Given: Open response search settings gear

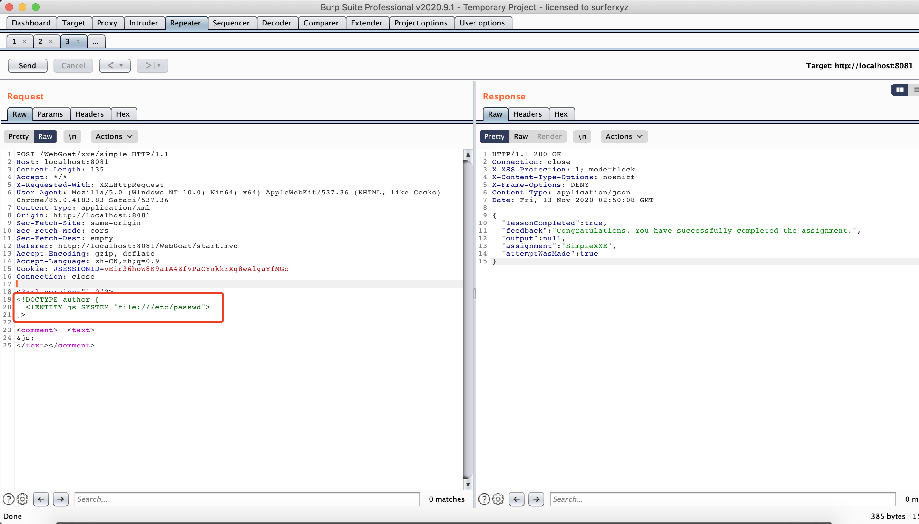Looking at the screenshot, I should tap(498, 499).
